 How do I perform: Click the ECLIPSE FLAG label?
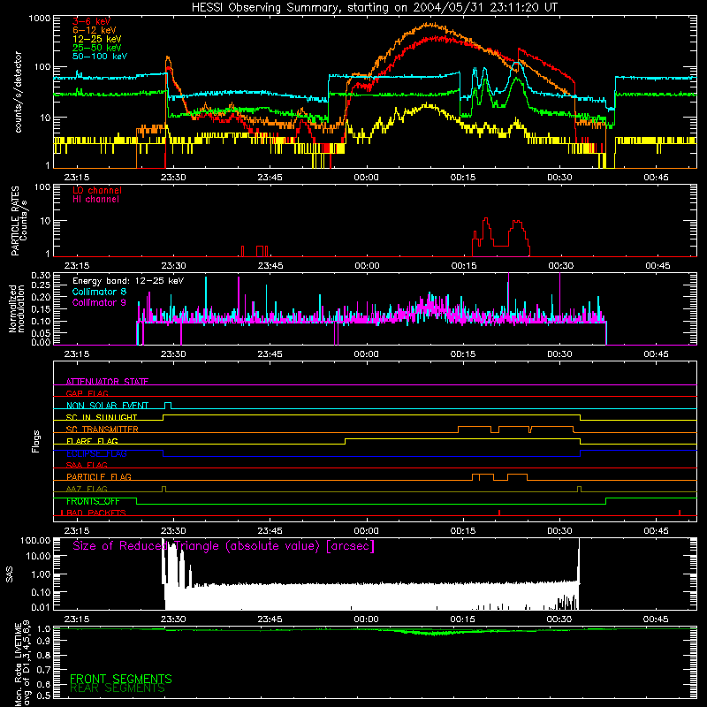coord(96,453)
